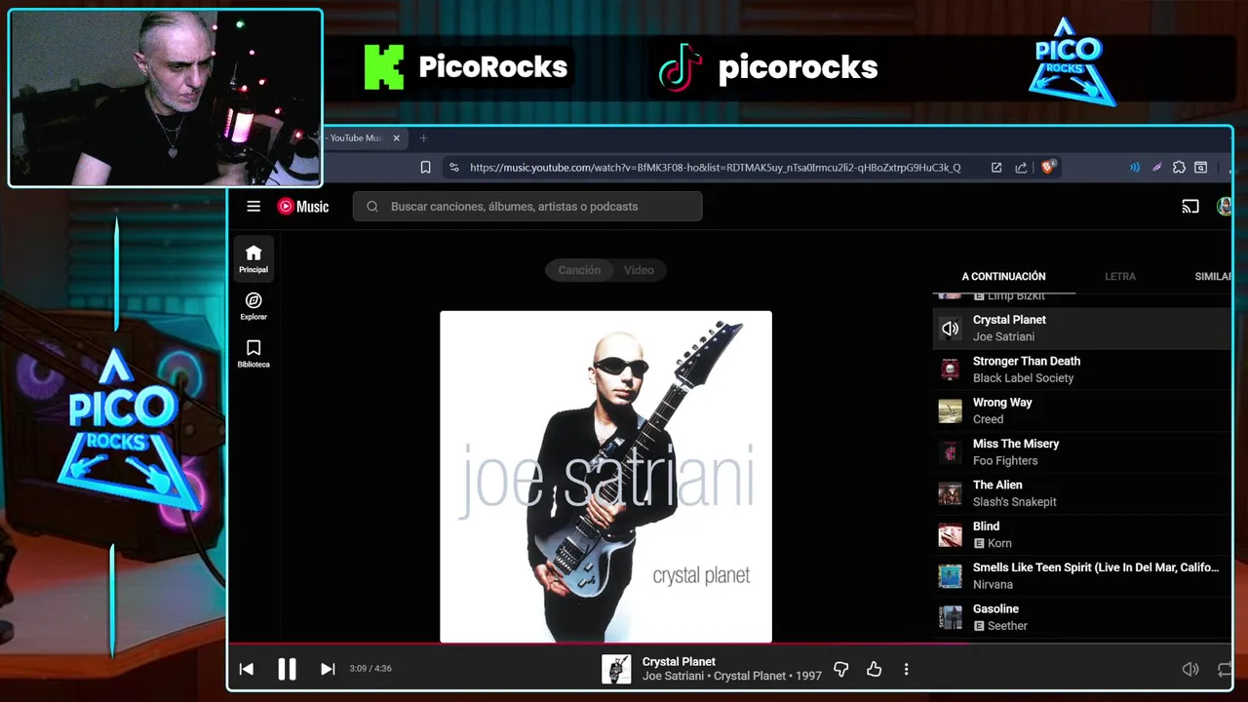Switch to Canción mode
The height and width of the screenshot is (702, 1248).
(579, 270)
